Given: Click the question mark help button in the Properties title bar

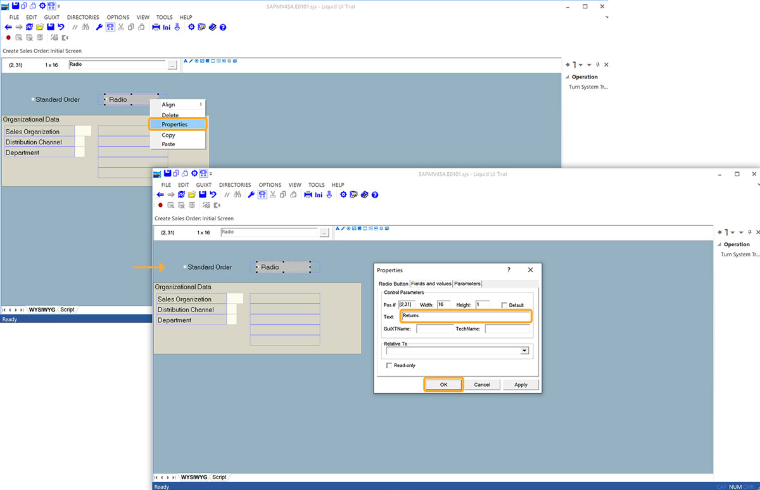Looking at the screenshot, I should point(509,270).
